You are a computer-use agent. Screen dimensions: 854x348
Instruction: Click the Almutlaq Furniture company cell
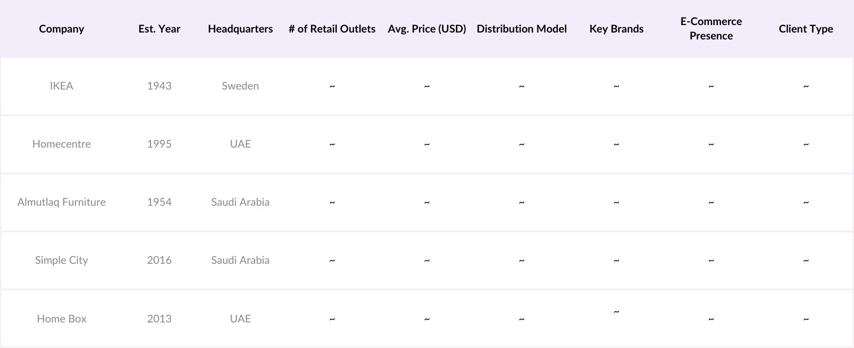tap(61, 202)
